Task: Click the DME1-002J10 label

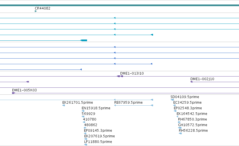Action: 202,79
